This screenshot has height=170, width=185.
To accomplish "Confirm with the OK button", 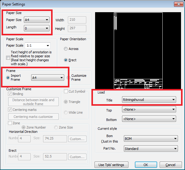I will point(146,165).
